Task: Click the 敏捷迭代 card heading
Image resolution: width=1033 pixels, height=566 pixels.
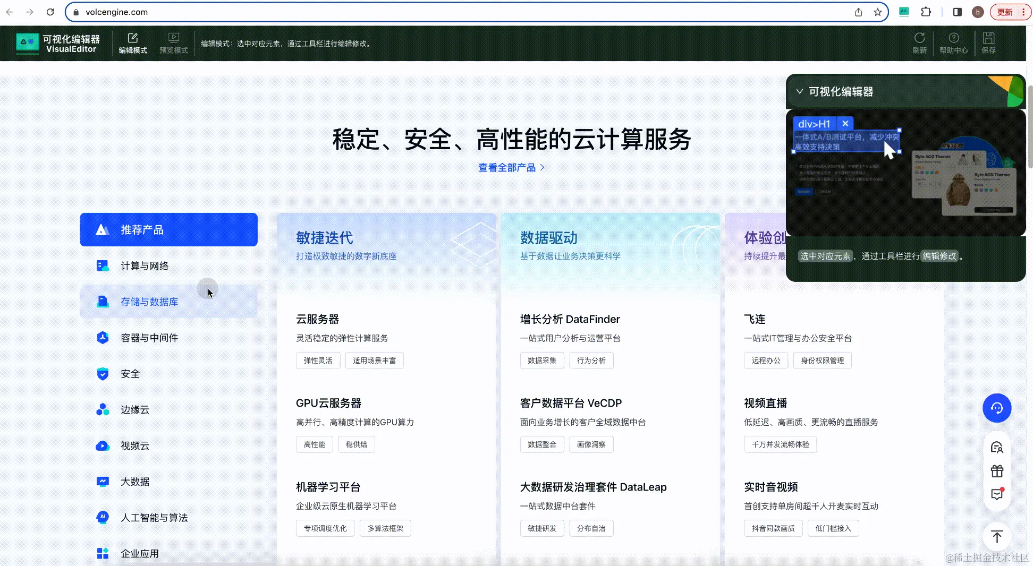Action: pos(325,238)
